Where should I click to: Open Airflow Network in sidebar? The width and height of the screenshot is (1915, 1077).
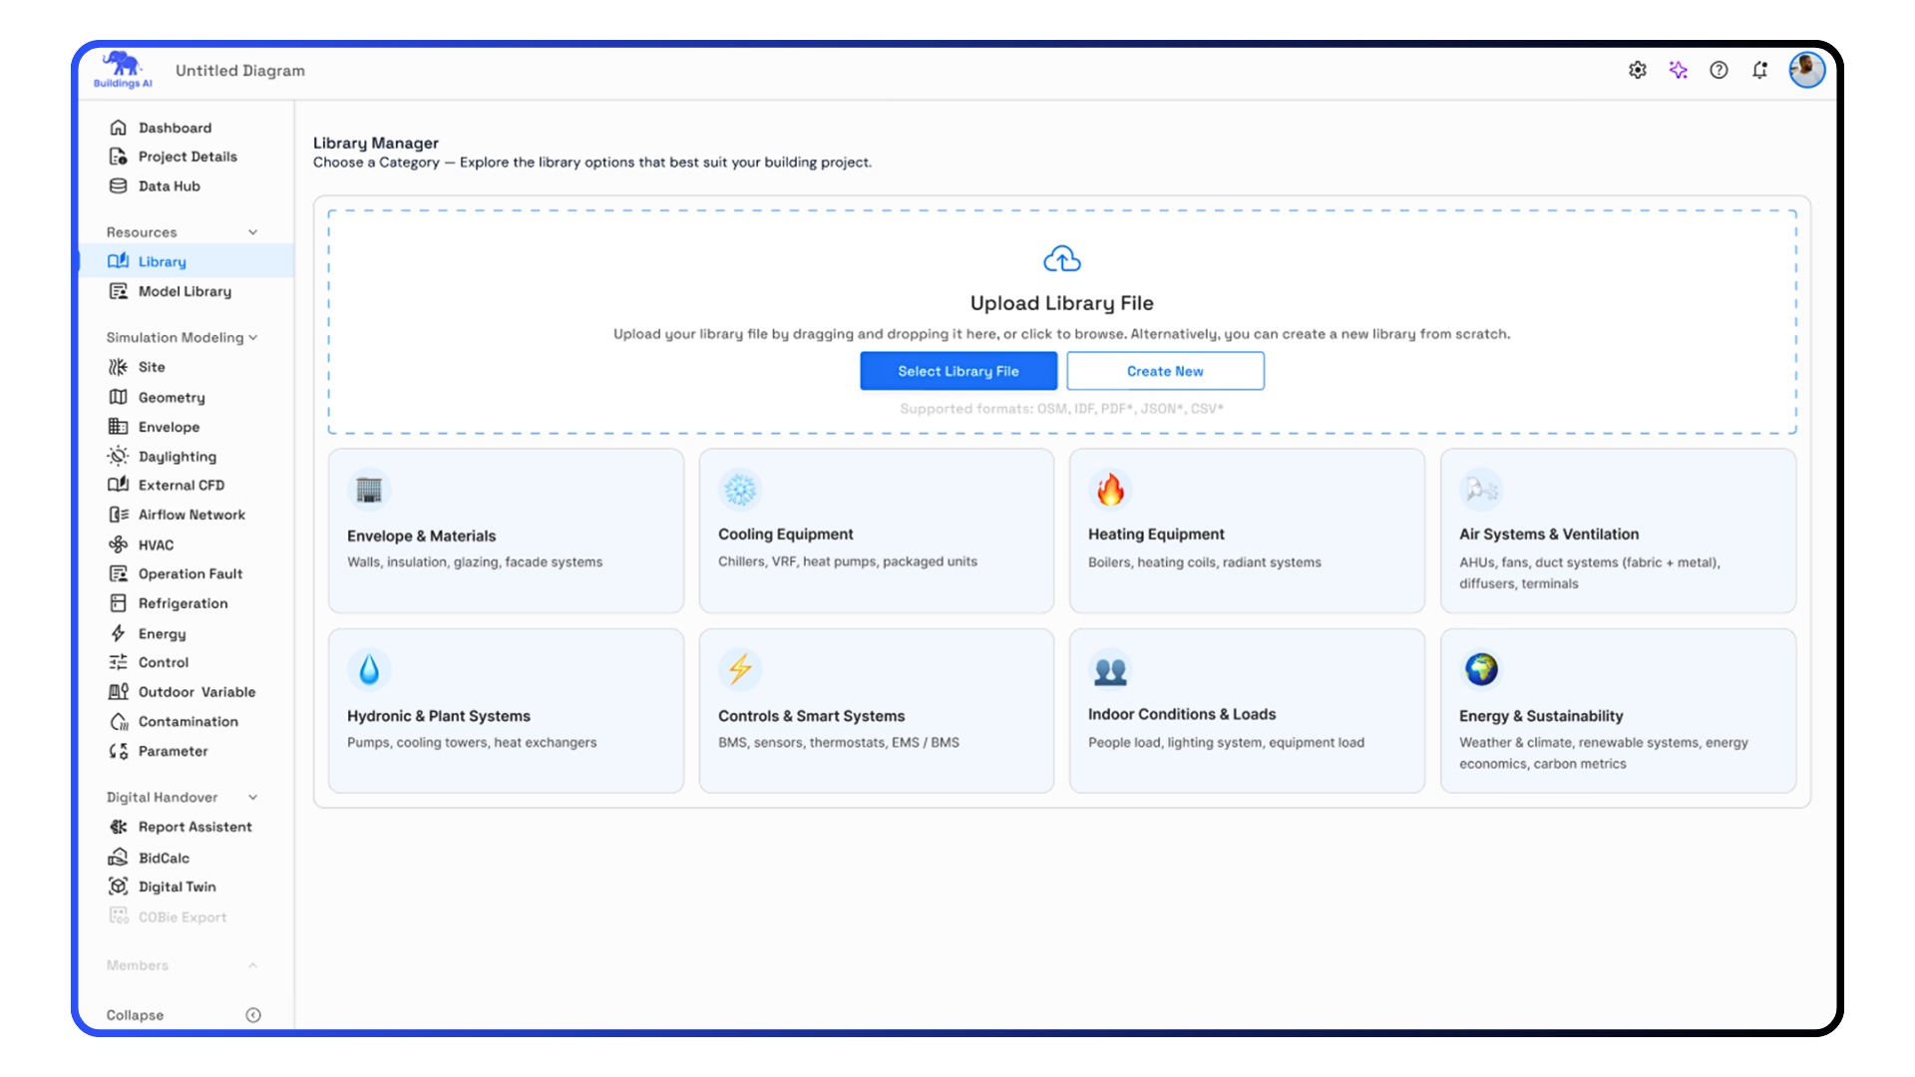191,515
